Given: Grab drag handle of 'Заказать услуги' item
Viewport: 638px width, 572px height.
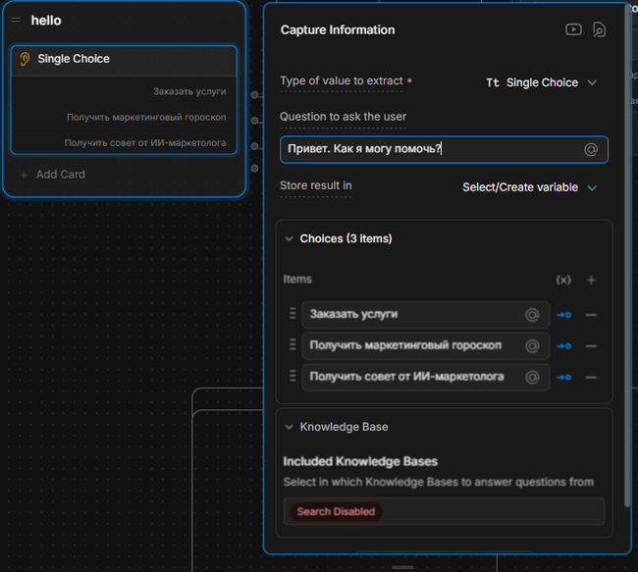Looking at the screenshot, I should (x=292, y=314).
